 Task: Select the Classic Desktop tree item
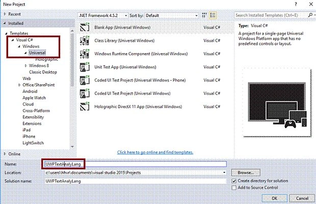pos(43,72)
